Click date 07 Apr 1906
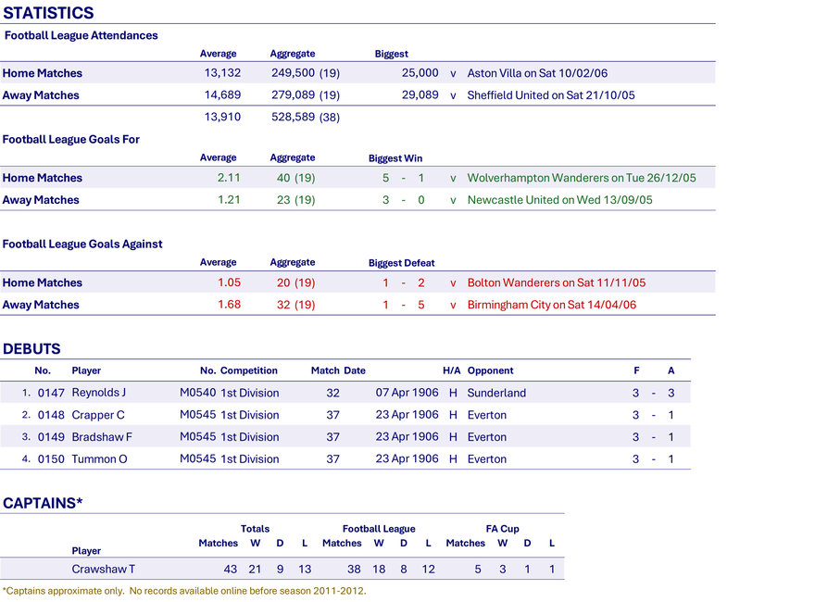815x602 pixels. [407, 393]
